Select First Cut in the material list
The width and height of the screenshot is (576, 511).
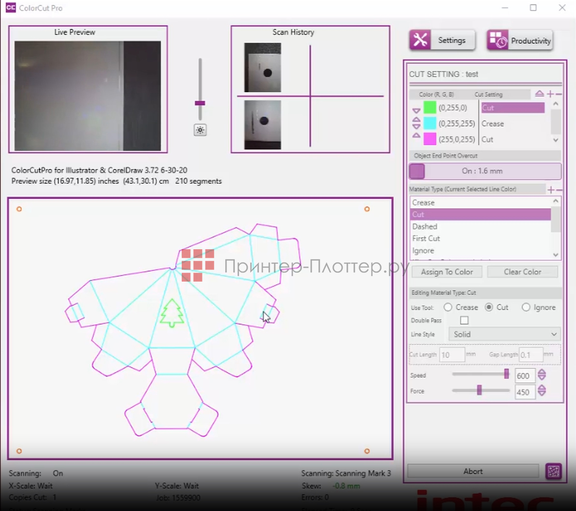coord(426,239)
